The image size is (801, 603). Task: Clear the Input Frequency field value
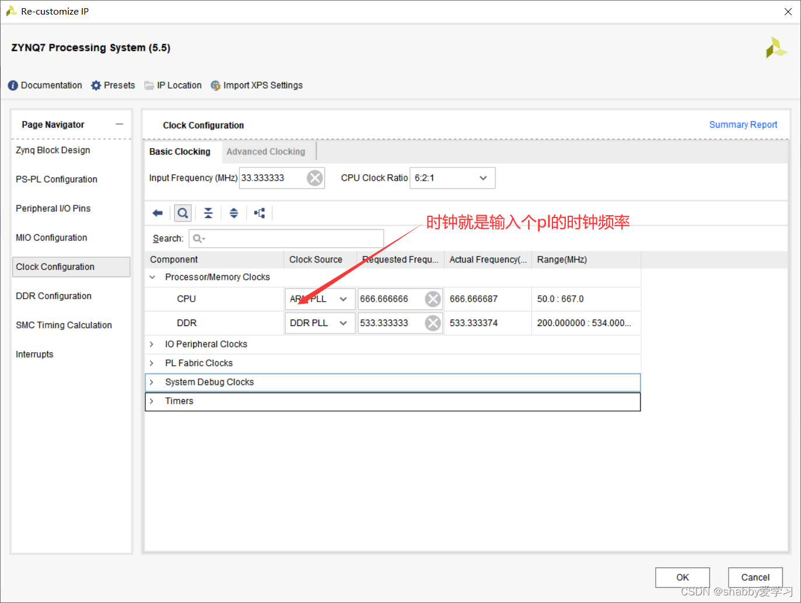tap(315, 178)
